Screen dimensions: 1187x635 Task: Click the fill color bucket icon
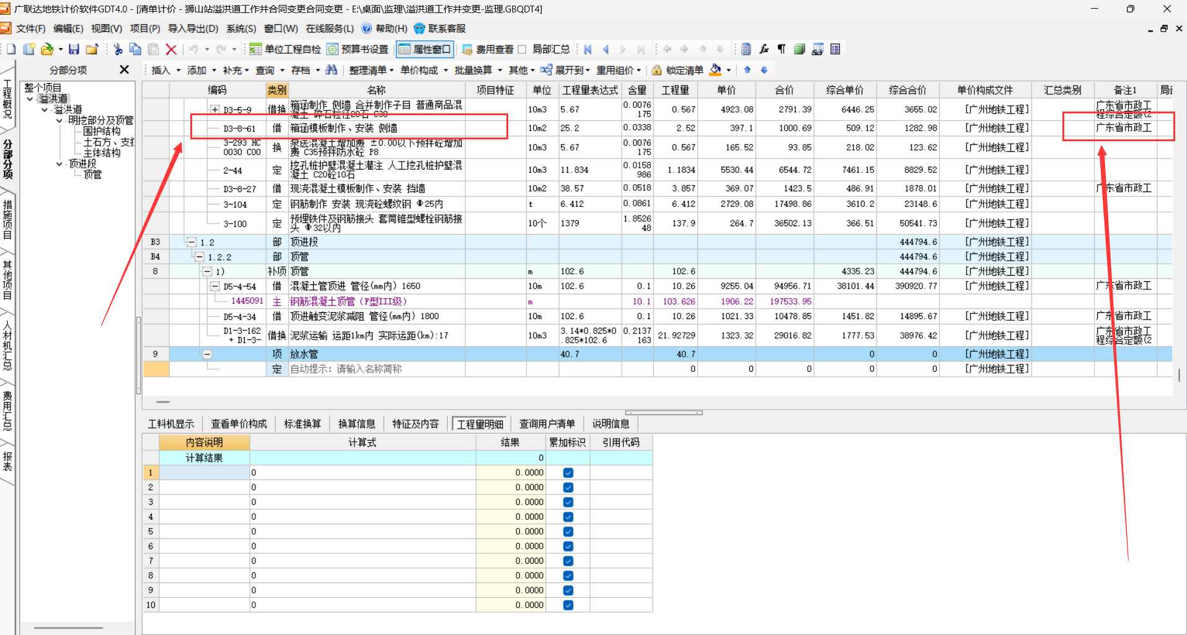click(x=716, y=69)
